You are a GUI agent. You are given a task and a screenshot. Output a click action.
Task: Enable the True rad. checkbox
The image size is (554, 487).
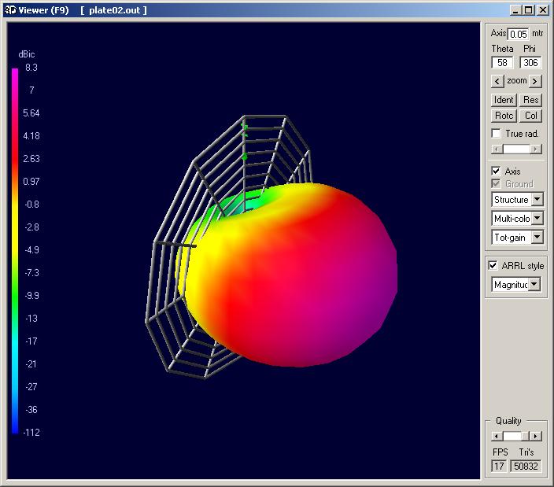point(496,134)
